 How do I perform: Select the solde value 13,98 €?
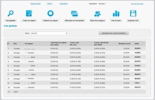[x=138, y=53]
